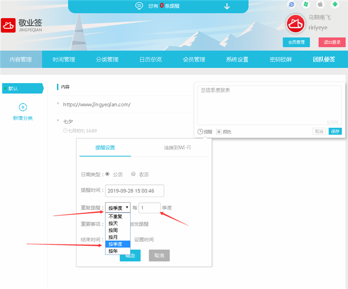Click 新增分类 link in sidebar
This screenshot has height=289, width=348.
click(x=23, y=118)
